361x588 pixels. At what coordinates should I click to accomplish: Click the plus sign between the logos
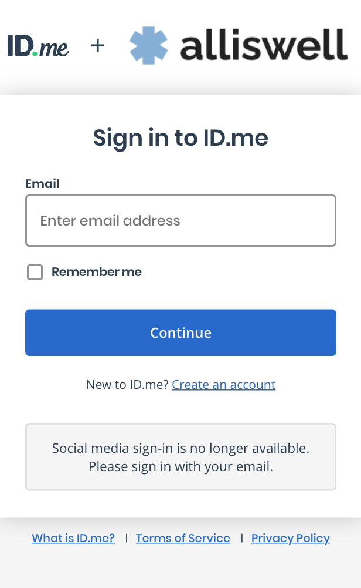(x=98, y=45)
